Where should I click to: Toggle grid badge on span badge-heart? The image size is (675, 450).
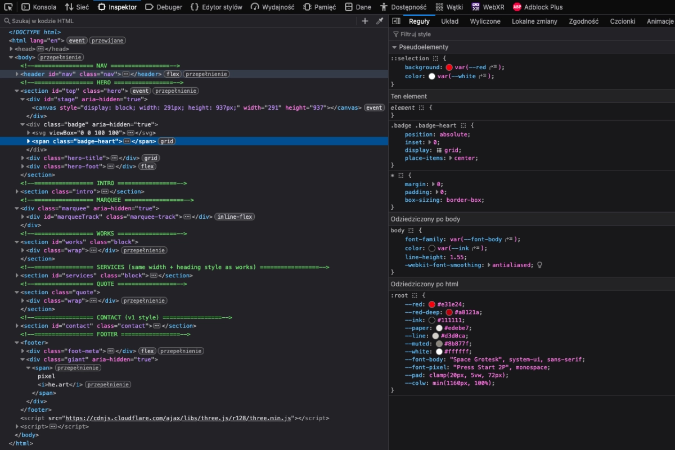166,141
